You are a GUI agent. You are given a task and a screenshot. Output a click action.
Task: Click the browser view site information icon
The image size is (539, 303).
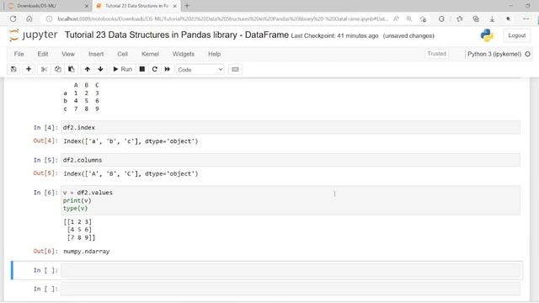[x=49, y=19]
